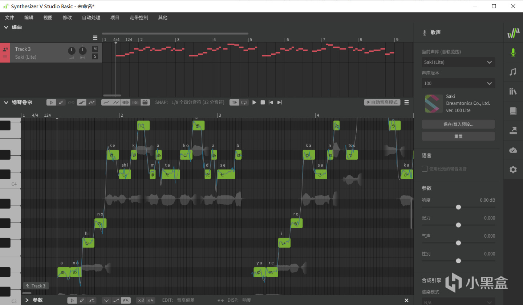Open the Dictionary book sidebar icon
This screenshot has width=523, height=305.
coord(513,111)
